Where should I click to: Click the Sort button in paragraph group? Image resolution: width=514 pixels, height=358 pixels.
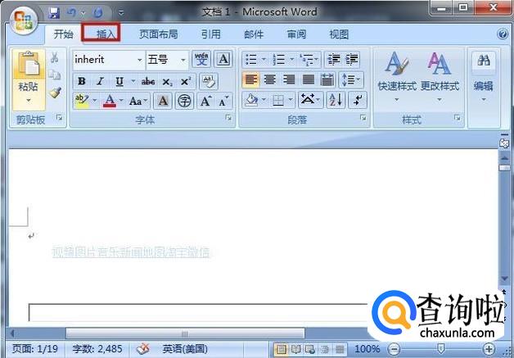click(335, 100)
